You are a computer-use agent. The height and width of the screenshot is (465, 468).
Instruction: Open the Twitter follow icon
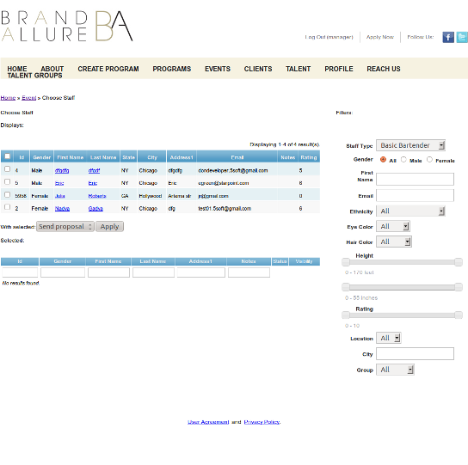click(x=462, y=37)
